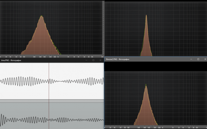Maximize the time.PNG Photos window

point(93,60)
